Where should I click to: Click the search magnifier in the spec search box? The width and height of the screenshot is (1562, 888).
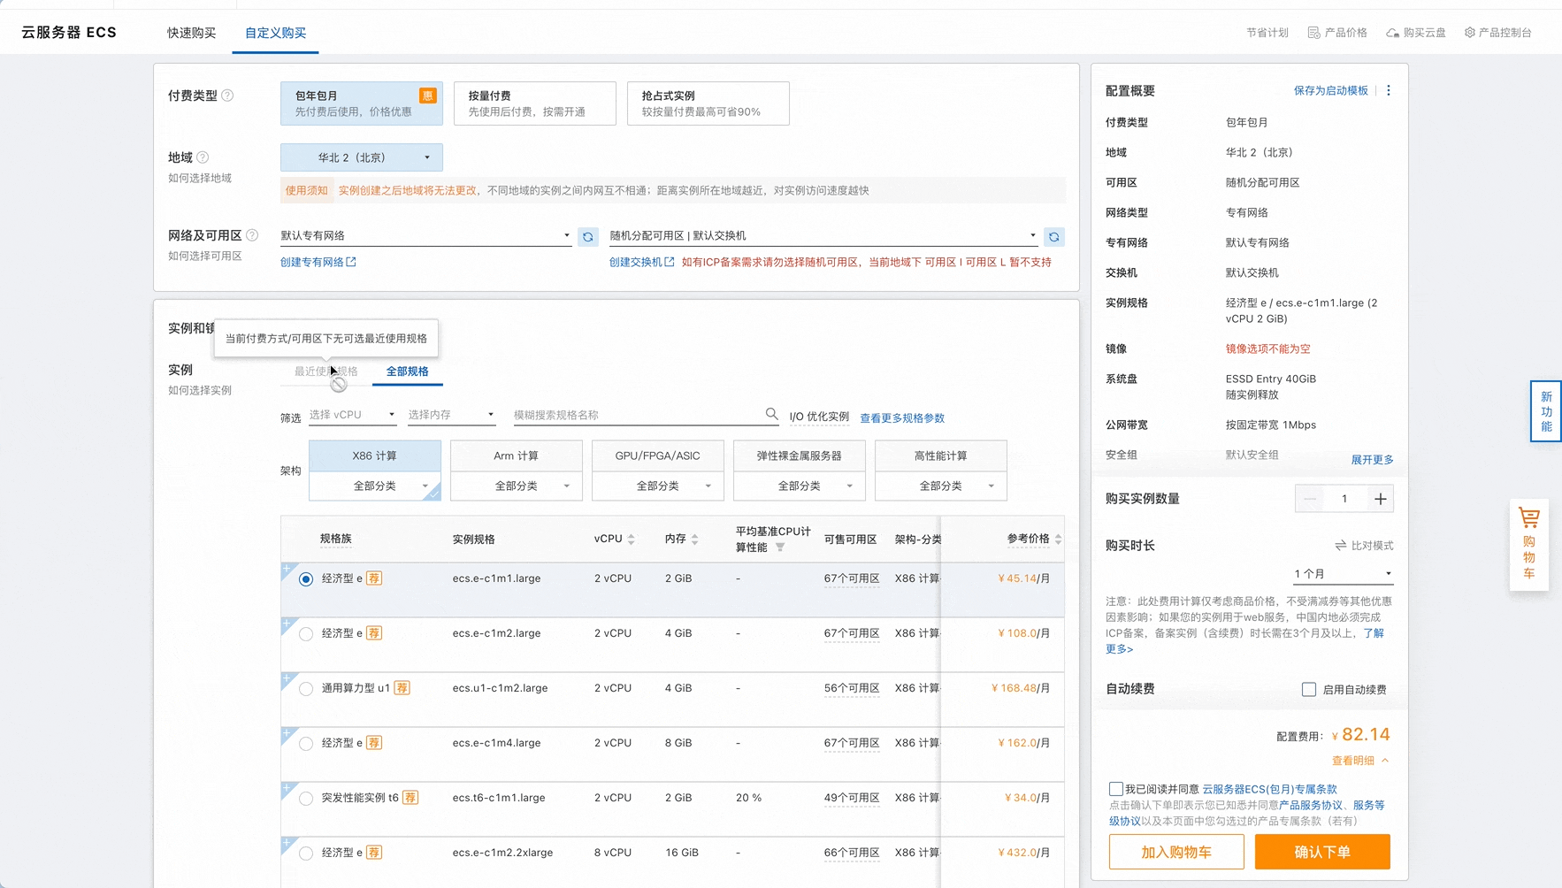pyautogui.click(x=771, y=413)
